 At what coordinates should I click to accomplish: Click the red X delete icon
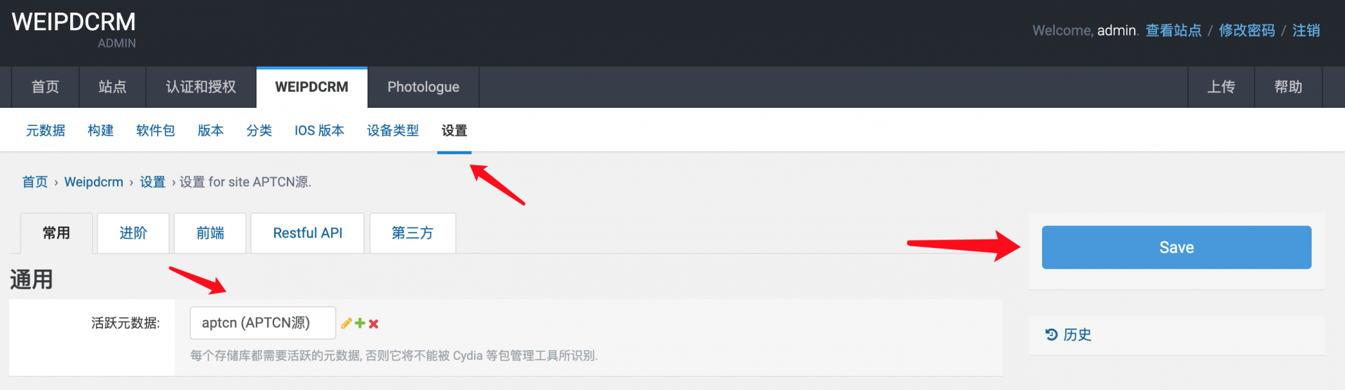pyautogui.click(x=374, y=323)
